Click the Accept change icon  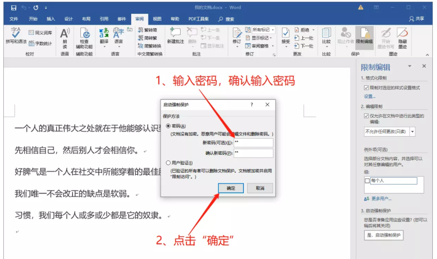pyautogui.click(x=285, y=34)
